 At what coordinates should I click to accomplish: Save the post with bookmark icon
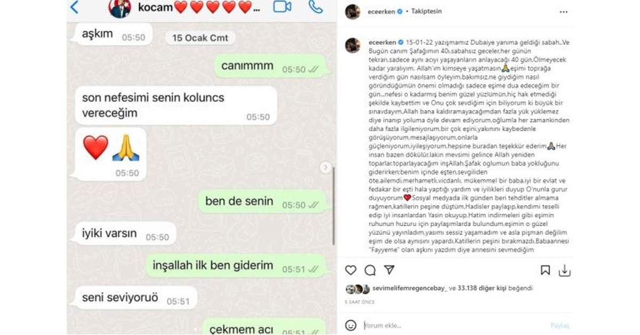point(545,270)
